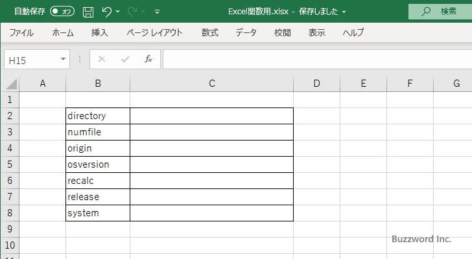Open the Undo history dropdown arrow

(x=118, y=12)
